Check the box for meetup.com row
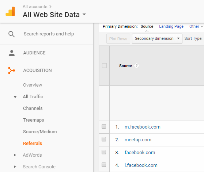Viewport: 204px width, 172px height. click(104, 139)
